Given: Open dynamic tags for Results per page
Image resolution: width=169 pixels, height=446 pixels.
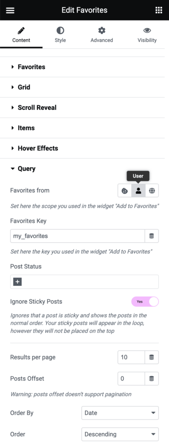Looking at the screenshot, I should coord(152,357).
